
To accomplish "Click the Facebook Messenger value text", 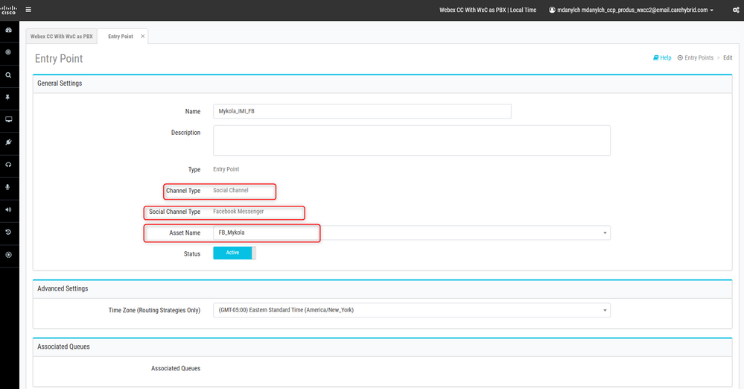I will (238, 212).
